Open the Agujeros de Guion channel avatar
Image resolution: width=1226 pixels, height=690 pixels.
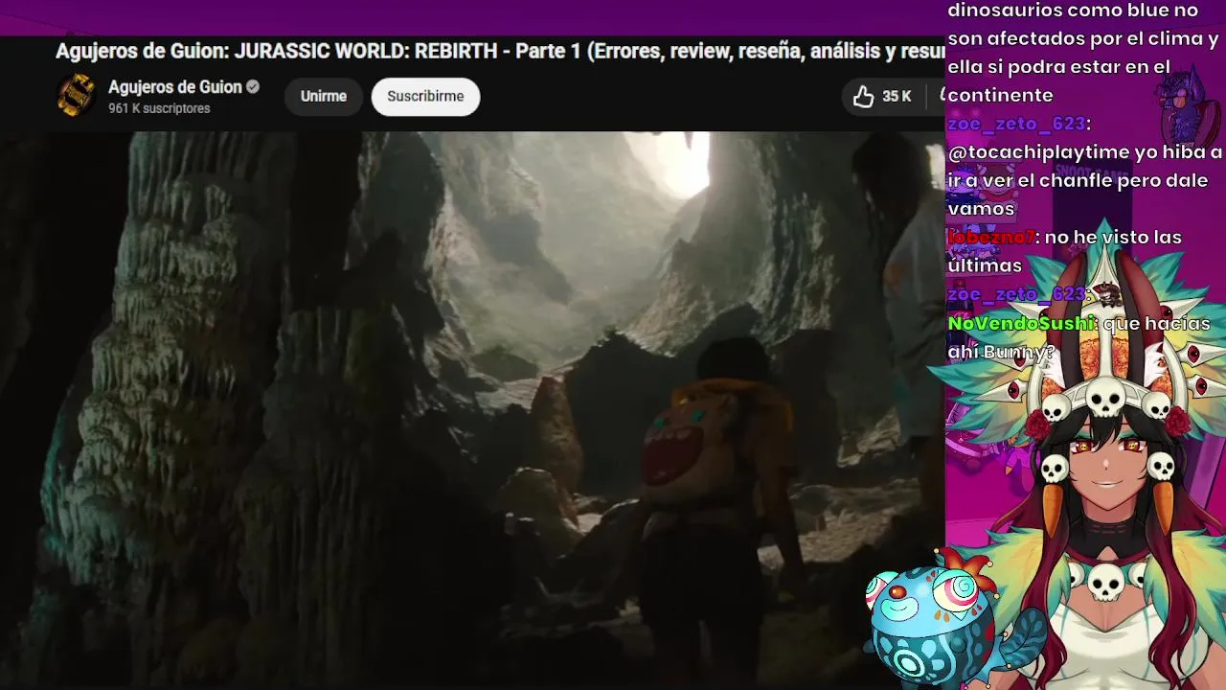[76, 96]
